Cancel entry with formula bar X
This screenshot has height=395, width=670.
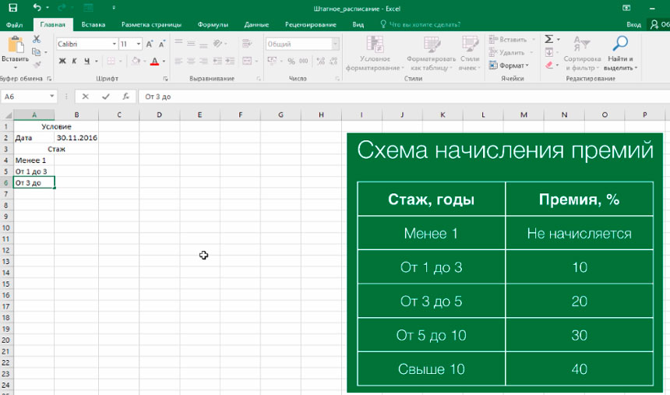click(86, 97)
